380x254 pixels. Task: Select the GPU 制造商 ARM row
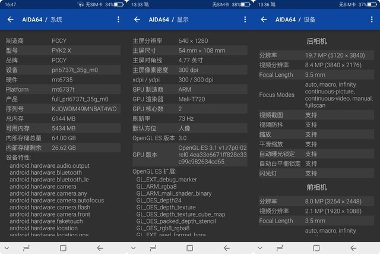190,89
